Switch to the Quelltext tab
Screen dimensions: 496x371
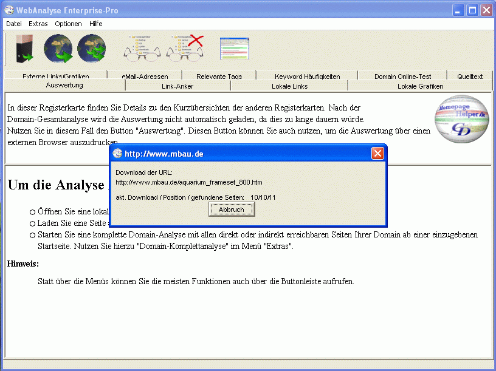click(470, 77)
